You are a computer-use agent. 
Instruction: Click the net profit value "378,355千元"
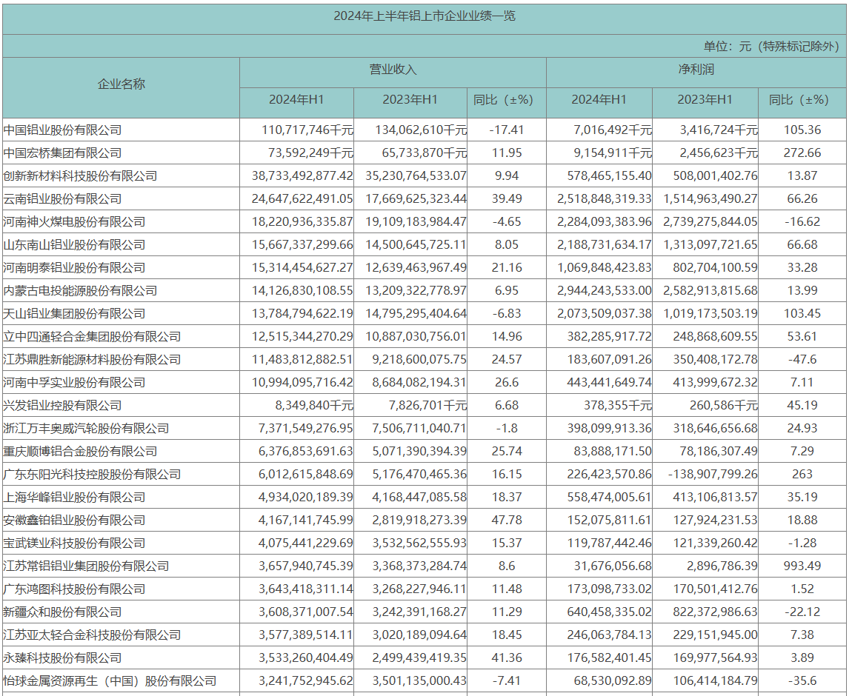(x=618, y=406)
